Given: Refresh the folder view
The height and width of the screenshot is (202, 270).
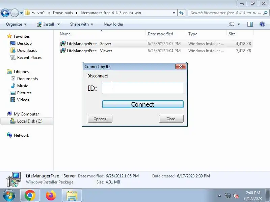Looking at the screenshot, I should [x=182, y=13].
